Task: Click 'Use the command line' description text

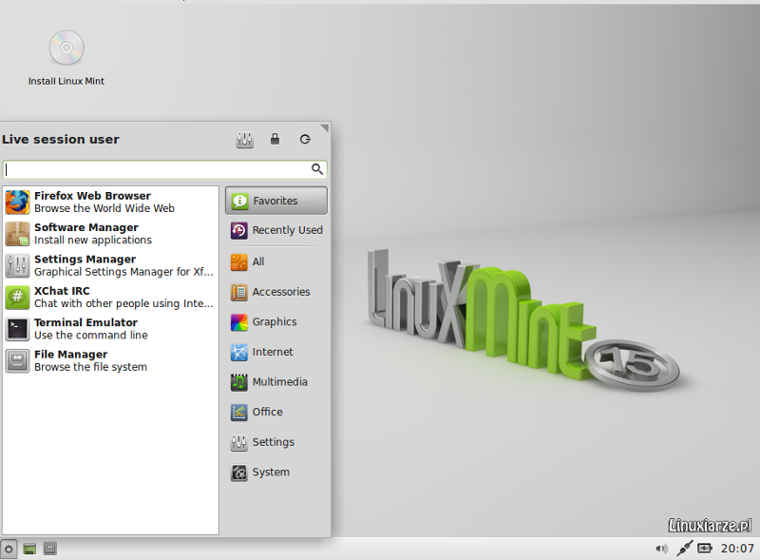Action: (x=91, y=336)
